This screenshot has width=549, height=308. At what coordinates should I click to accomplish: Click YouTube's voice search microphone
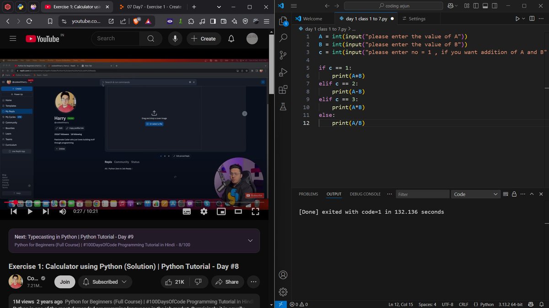(174, 38)
